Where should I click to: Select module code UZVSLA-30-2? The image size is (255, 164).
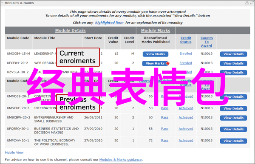[x=18, y=72]
